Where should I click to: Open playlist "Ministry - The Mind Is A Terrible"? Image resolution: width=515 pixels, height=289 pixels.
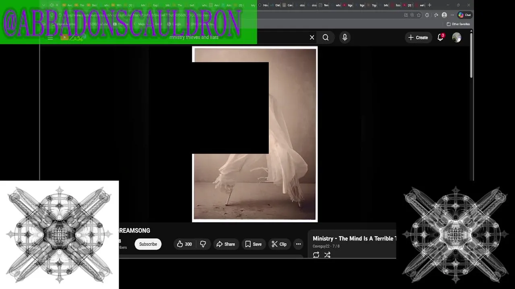(x=354, y=238)
